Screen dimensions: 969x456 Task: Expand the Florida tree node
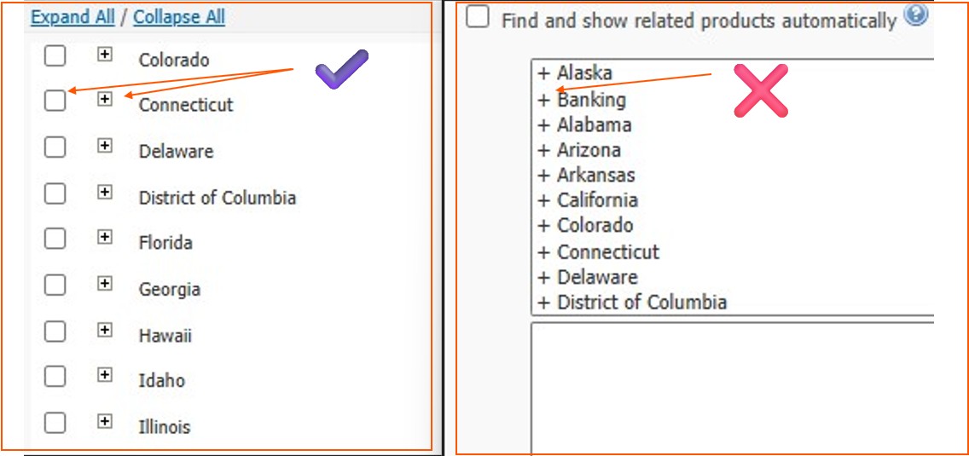pyautogui.click(x=104, y=237)
